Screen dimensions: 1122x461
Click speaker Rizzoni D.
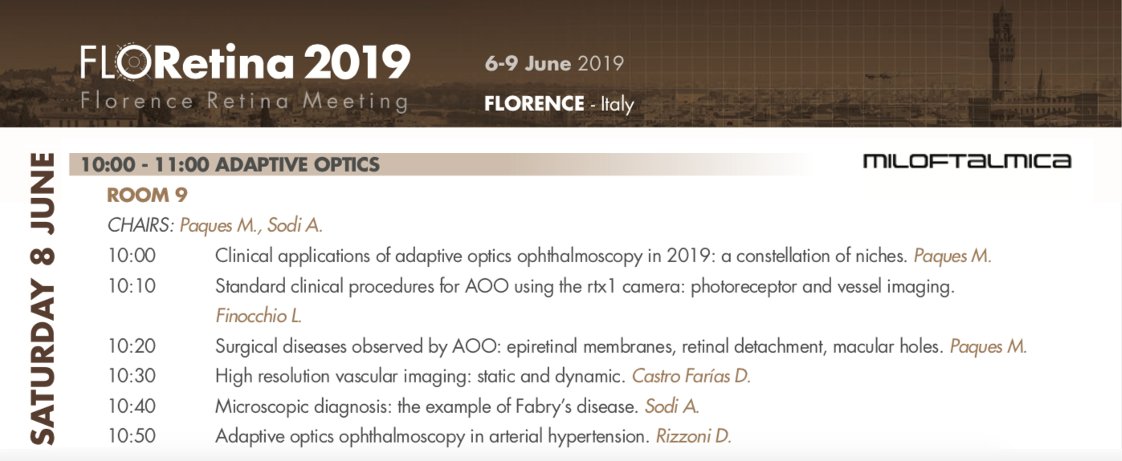coord(694,437)
